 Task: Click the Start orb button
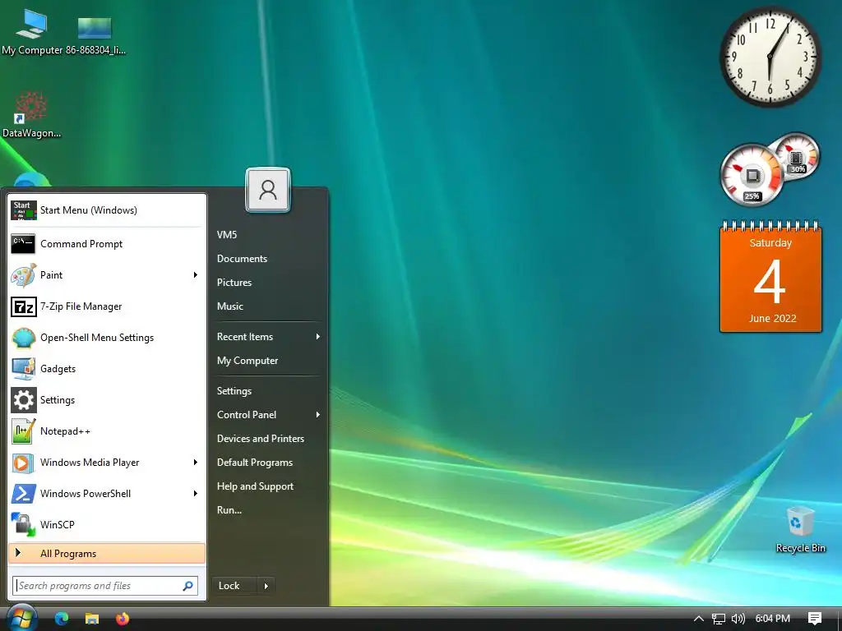pyautogui.click(x=21, y=618)
